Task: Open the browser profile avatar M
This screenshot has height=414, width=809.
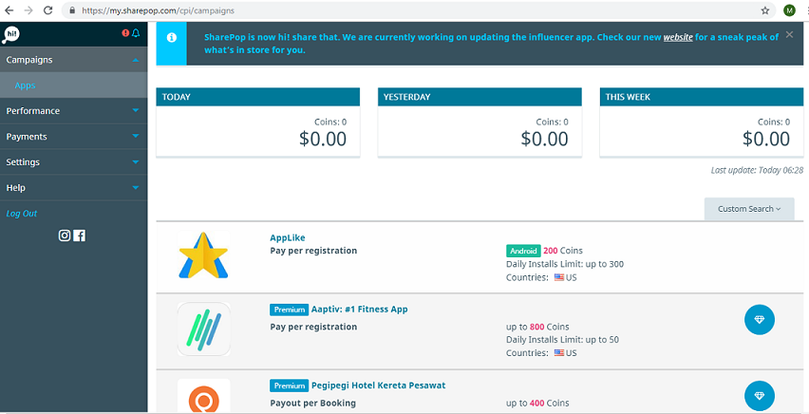Action: (x=789, y=10)
